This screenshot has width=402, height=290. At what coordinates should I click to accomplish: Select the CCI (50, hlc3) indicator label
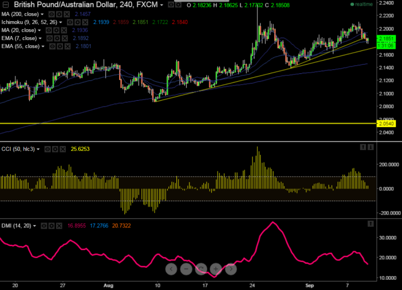point(18,149)
